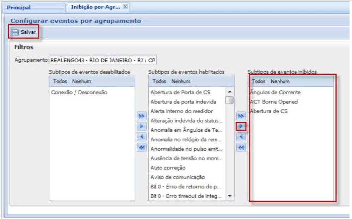
Task: Select Conexão / Desconexão in disabled list
Action: (79, 93)
